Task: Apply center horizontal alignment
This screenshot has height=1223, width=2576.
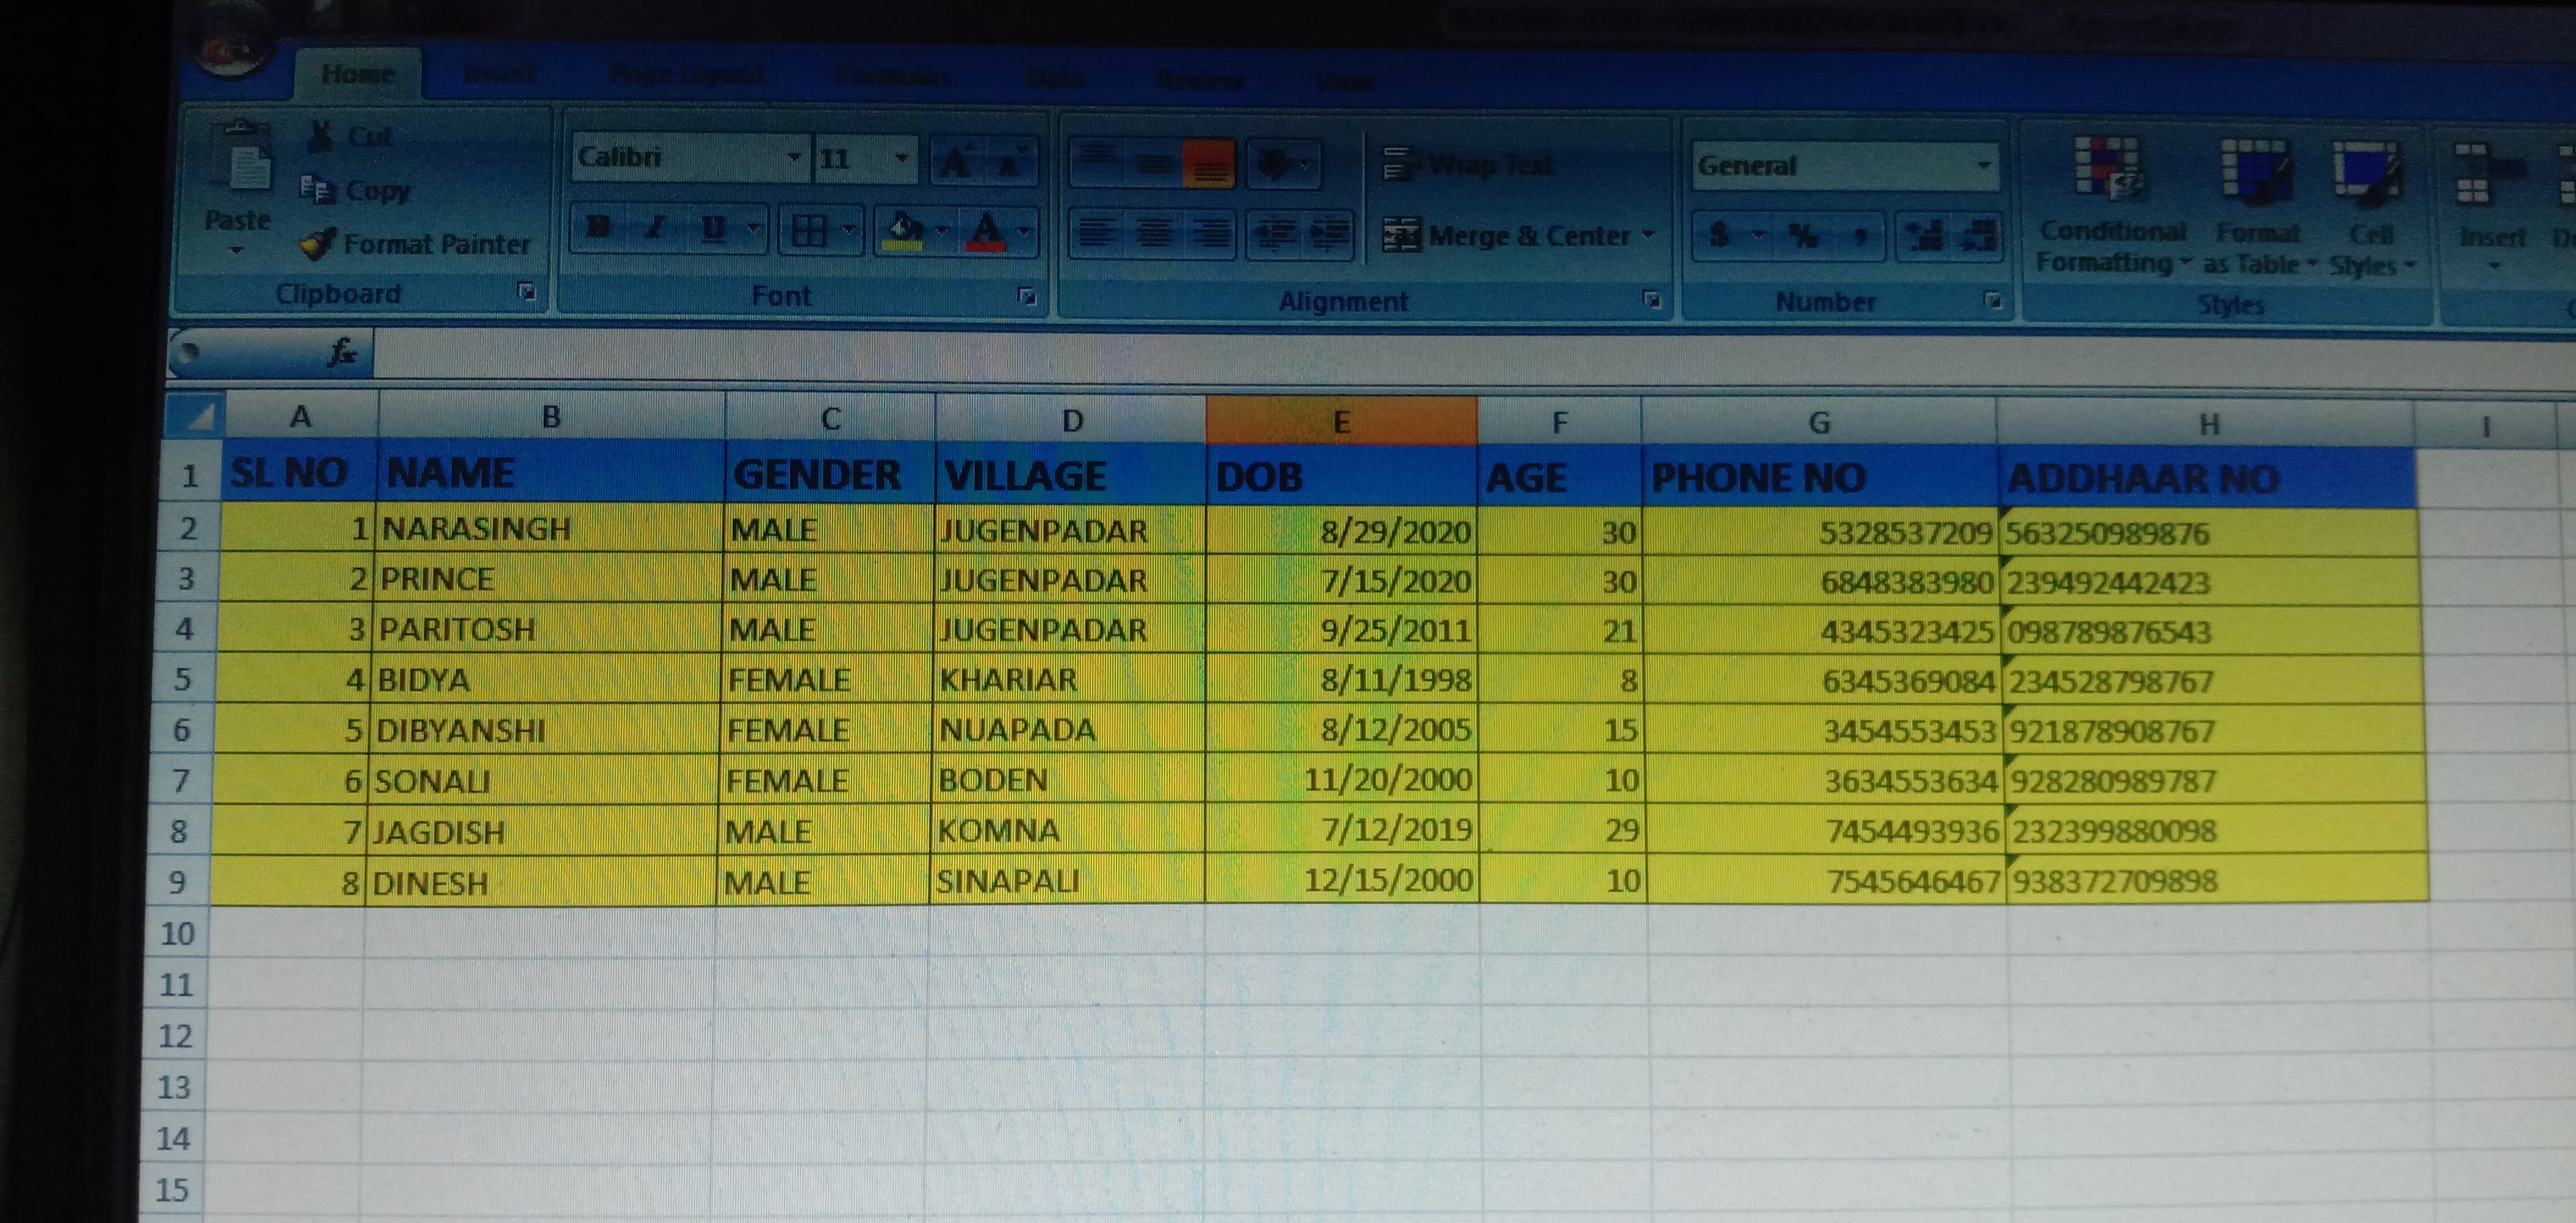Action: click(1154, 234)
